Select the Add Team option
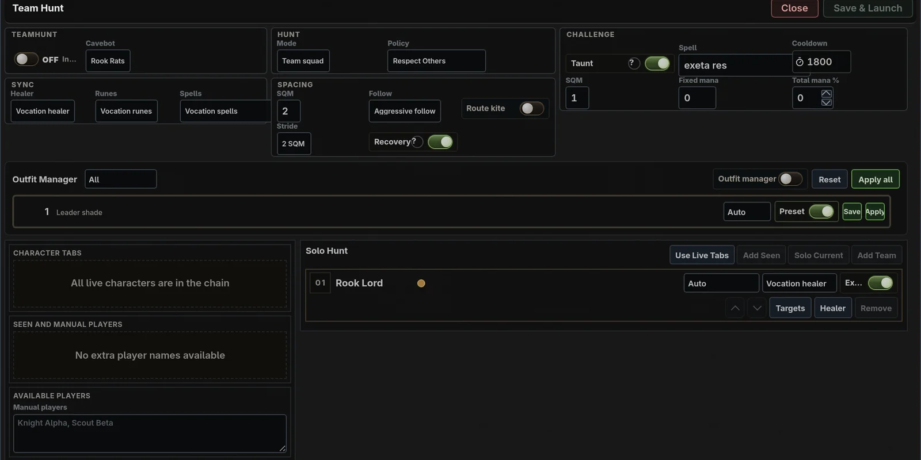 (x=877, y=255)
